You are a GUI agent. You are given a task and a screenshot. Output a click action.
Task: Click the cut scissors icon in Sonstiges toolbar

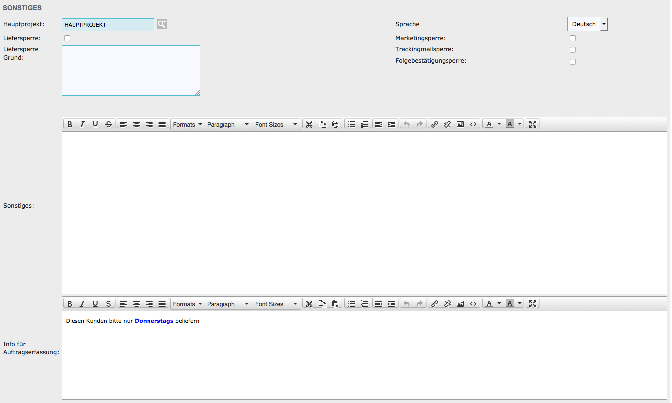[309, 124]
